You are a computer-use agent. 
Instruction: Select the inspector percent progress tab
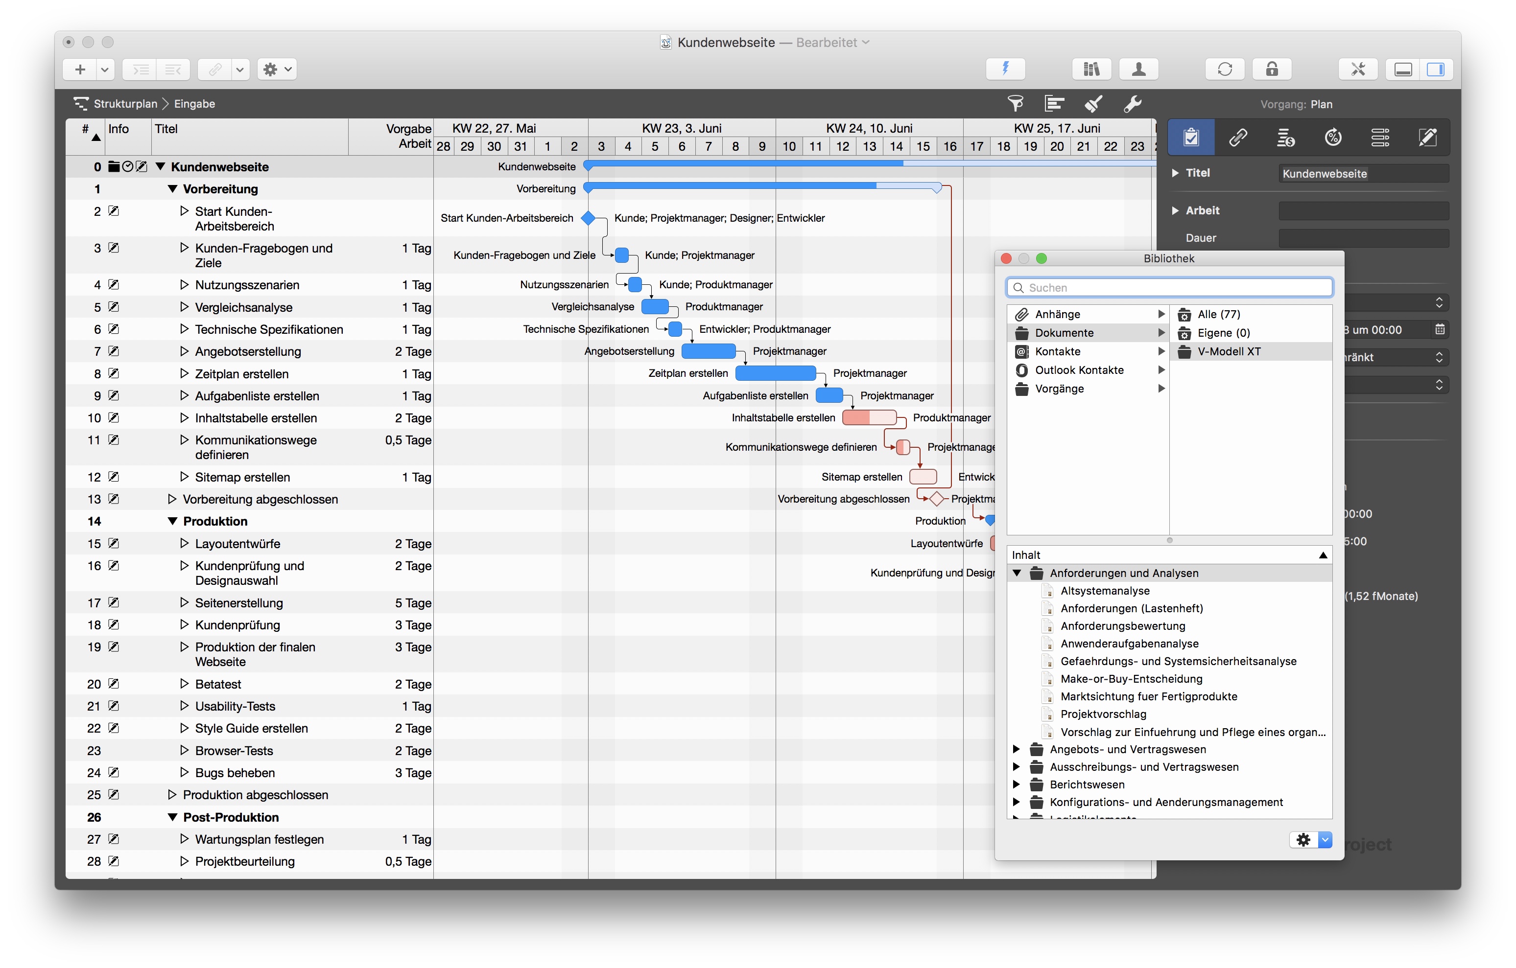1333,137
